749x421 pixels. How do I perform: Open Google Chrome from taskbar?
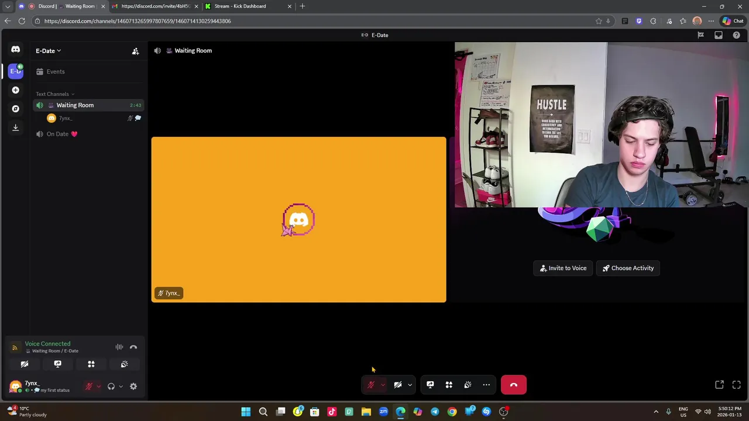(452, 412)
